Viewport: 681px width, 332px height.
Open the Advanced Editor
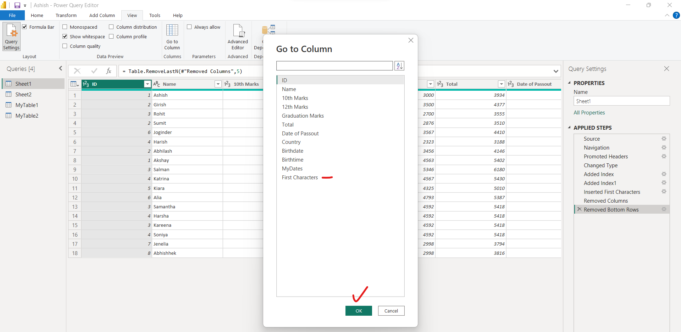238,37
